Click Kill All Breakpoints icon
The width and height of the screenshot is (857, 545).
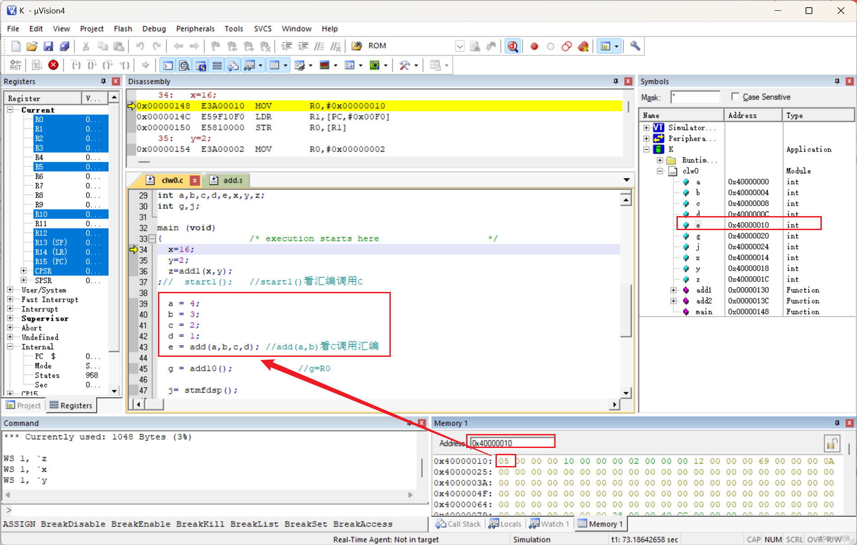pyautogui.click(x=584, y=46)
